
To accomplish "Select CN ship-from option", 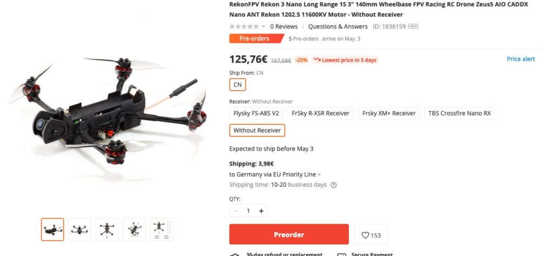I will click(x=238, y=85).
